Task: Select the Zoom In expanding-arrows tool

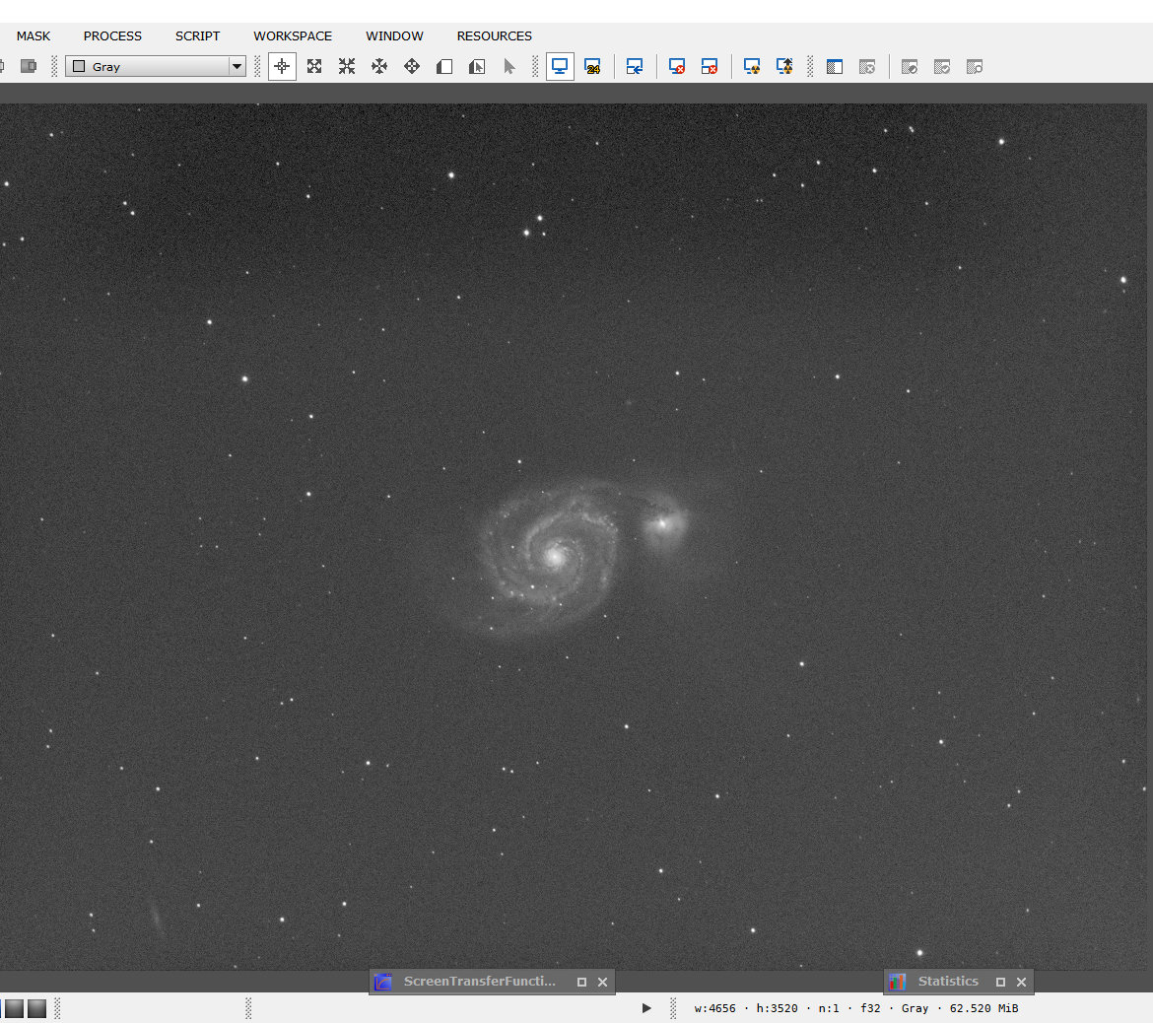Action: (314, 67)
